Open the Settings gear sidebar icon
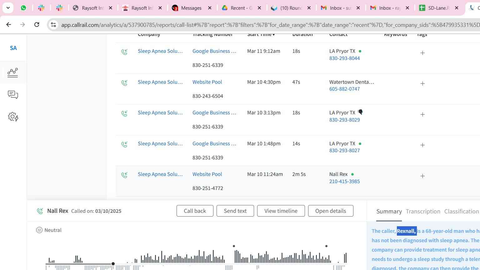The image size is (480, 270). 13,117
